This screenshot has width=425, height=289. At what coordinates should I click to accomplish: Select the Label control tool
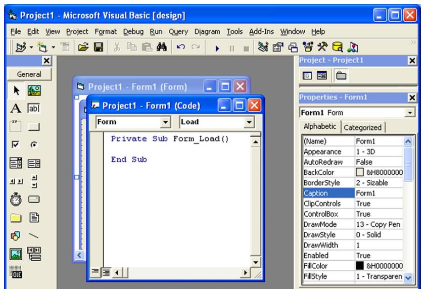click(x=16, y=109)
